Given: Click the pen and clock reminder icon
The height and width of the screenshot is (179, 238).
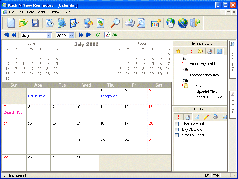Looking at the screenshot, I should 50,23.
